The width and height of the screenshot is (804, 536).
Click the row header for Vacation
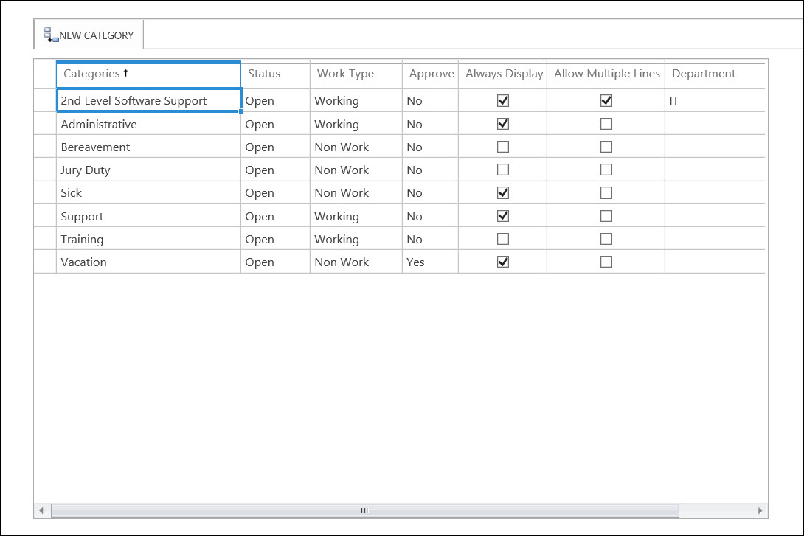[45, 262]
